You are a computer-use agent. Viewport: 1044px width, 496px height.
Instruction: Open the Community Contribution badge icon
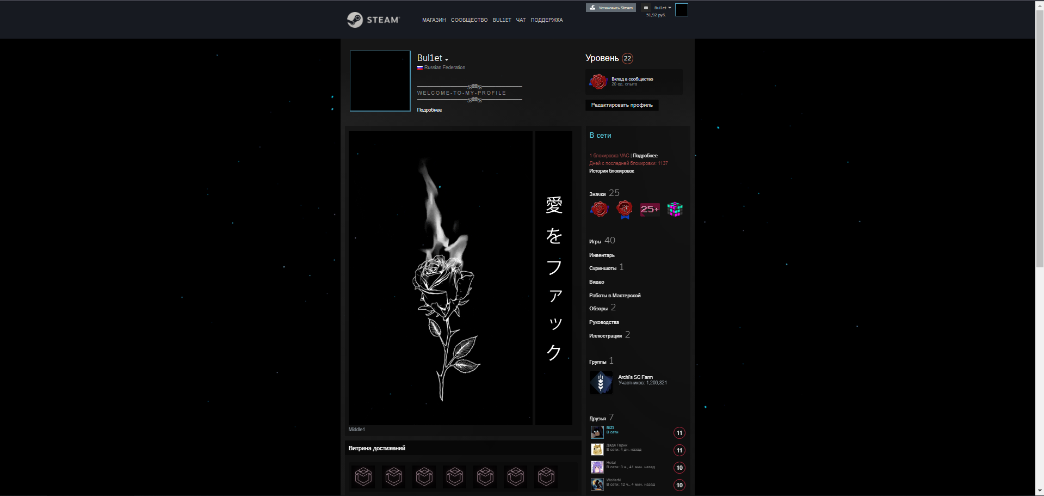(x=598, y=82)
